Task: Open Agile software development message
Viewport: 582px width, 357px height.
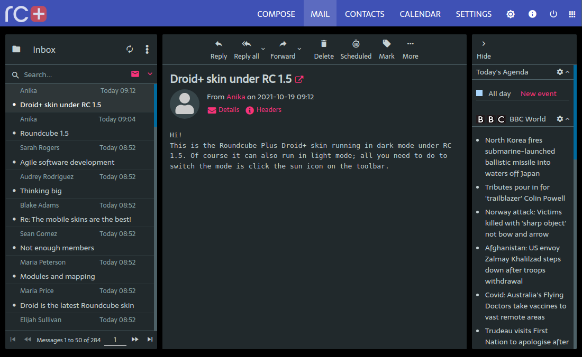Action: coord(80,156)
